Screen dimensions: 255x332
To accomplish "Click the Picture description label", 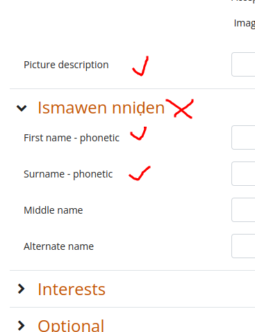I will coord(66,65).
